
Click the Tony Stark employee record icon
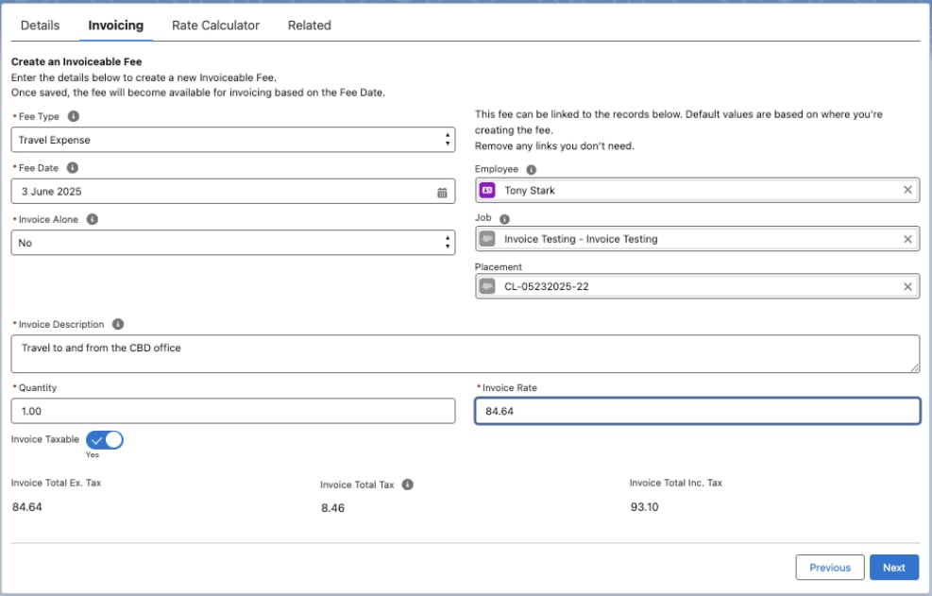click(487, 191)
